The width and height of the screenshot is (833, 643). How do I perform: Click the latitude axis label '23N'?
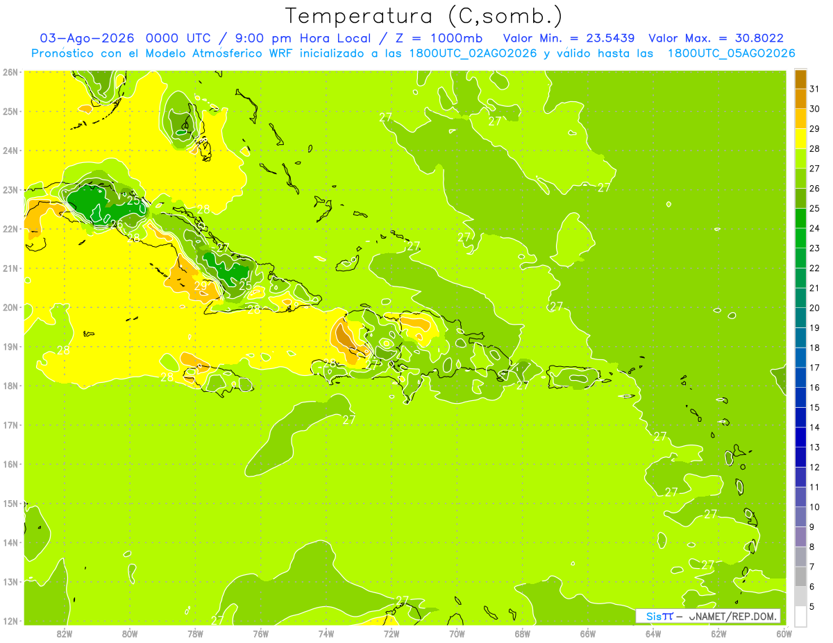10,189
